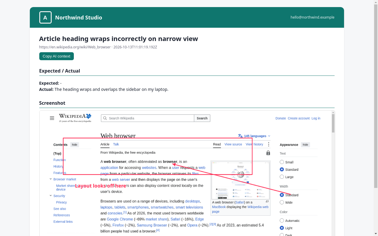Open the View source tab
The image size is (378, 236).
pos(233,145)
